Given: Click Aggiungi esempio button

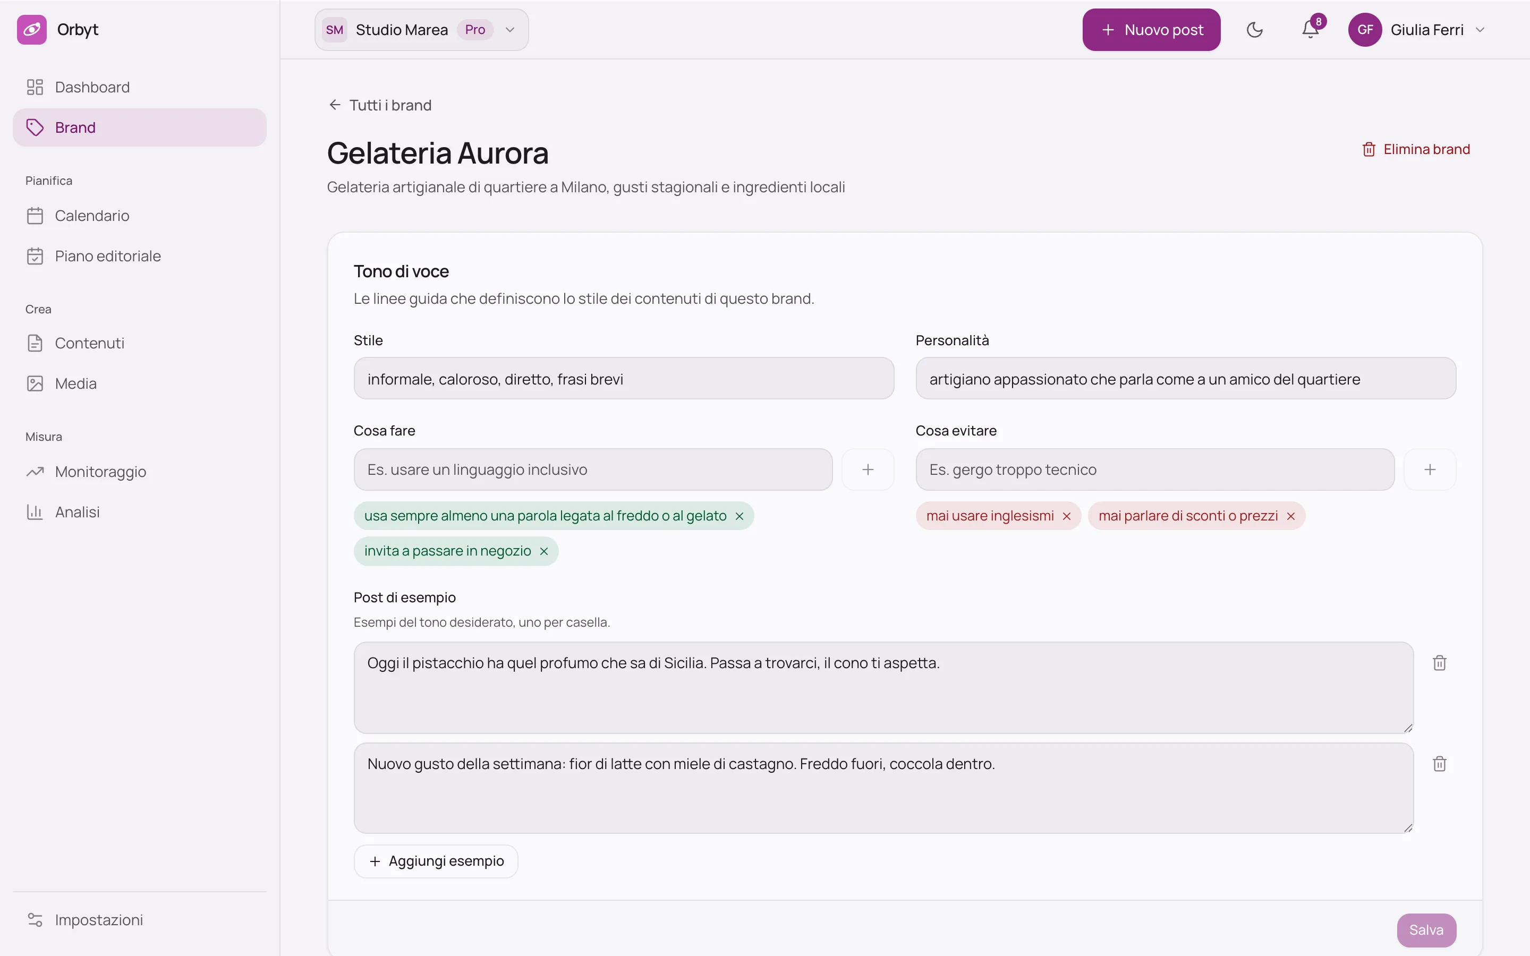Looking at the screenshot, I should (x=436, y=861).
